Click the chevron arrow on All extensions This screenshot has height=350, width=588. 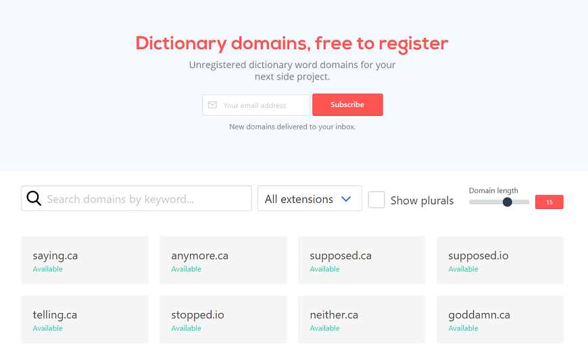(346, 199)
